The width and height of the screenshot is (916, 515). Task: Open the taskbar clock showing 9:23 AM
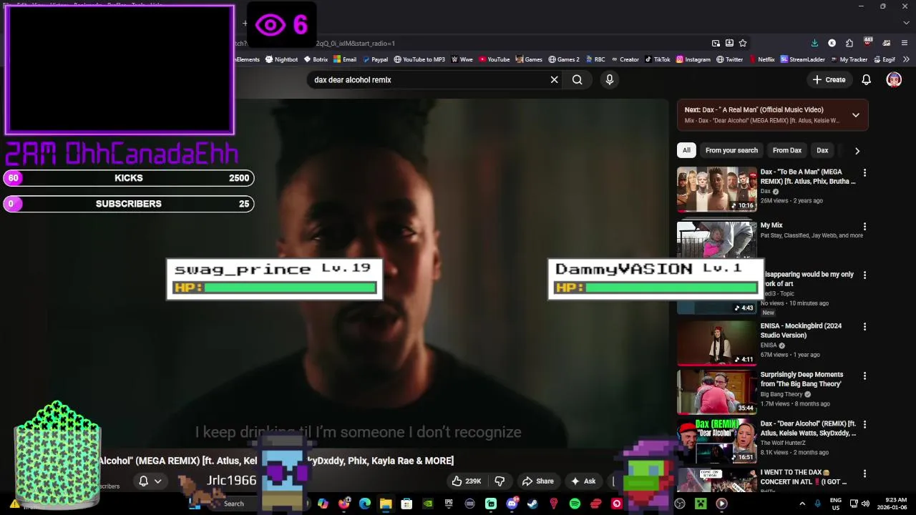point(895,504)
